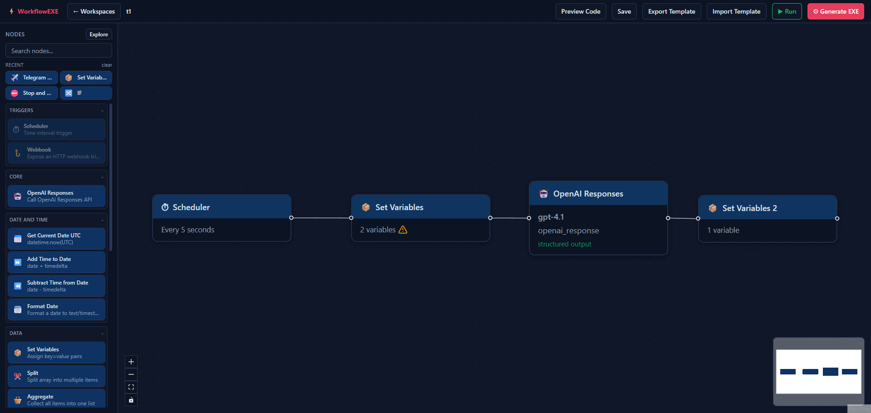Click the Explore button
The width and height of the screenshot is (871, 413).
pyautogui.click(x=98, y=34)
